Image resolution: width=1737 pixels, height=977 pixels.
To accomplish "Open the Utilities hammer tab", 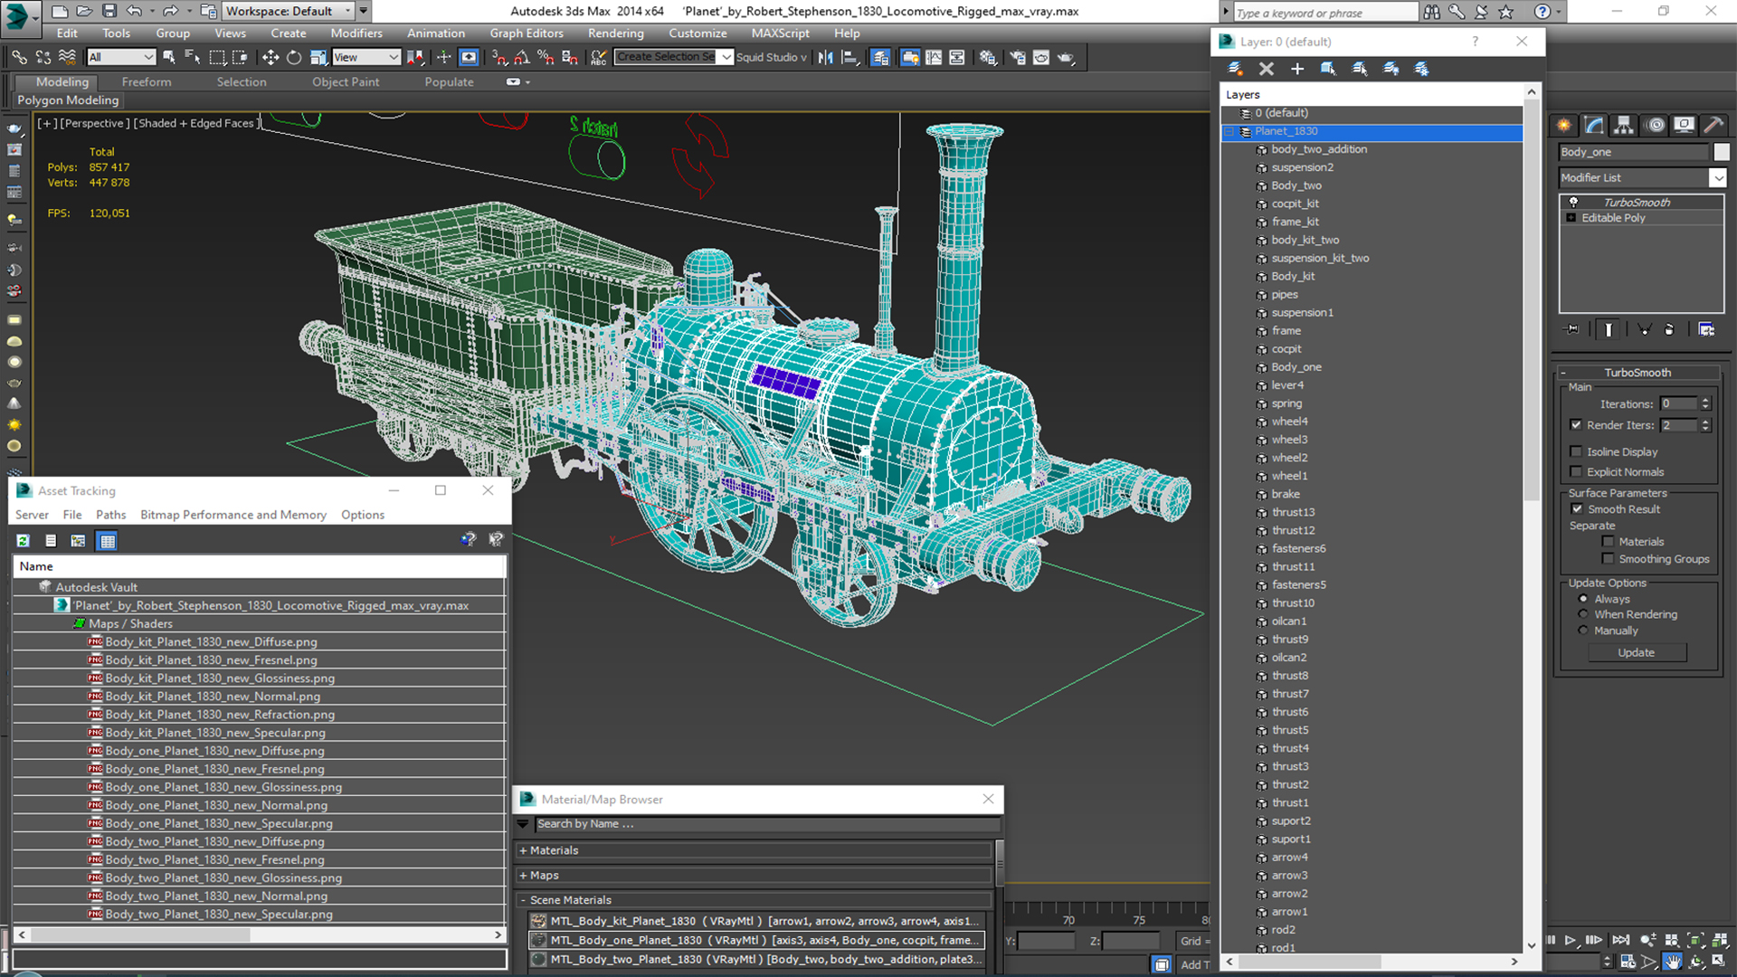I will (1713, 125).
